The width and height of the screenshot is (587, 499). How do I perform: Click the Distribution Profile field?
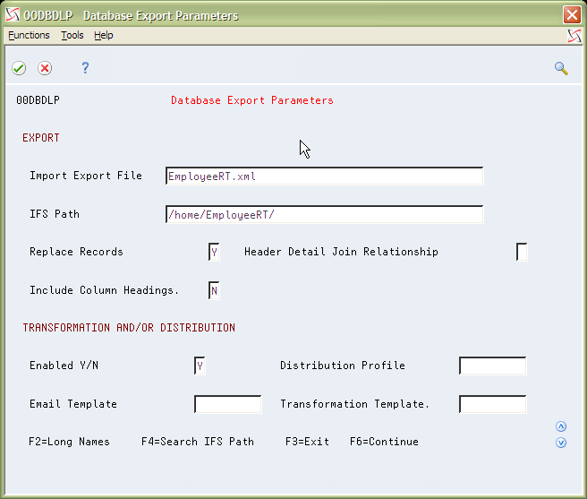(x=493, y=366)
